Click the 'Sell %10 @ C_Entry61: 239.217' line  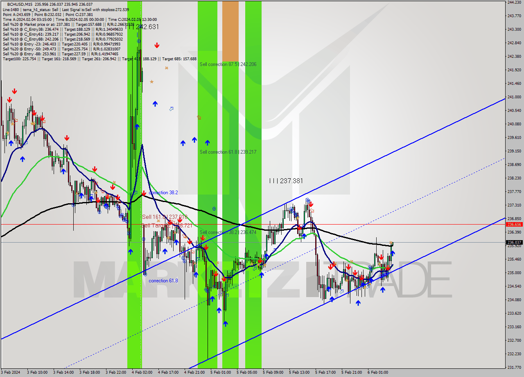63,34
